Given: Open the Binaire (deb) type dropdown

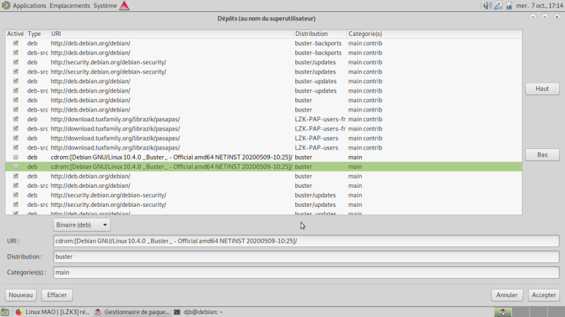Looking at the screenshot, I should pyautogui.click(x=82, y=225).
